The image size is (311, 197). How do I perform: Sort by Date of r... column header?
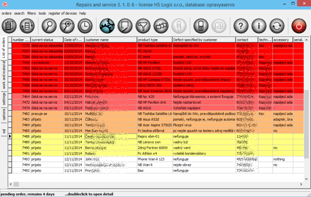tap(74, 40)
